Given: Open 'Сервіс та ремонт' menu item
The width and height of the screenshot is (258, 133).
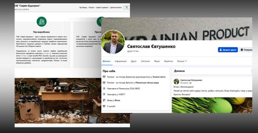Looking at the screenshot, I should point(102,8).
